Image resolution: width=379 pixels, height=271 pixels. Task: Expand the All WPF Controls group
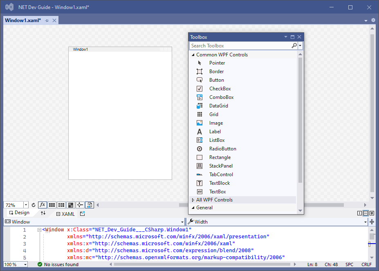click(193, 200)
